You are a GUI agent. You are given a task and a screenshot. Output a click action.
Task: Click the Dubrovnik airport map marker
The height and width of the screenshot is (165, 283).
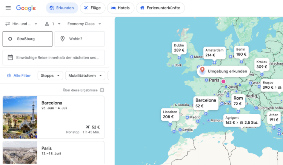click(256, 108)
